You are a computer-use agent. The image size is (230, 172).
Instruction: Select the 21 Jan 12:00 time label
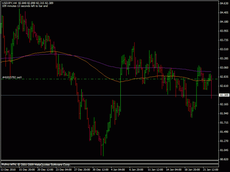pos(210,169)
